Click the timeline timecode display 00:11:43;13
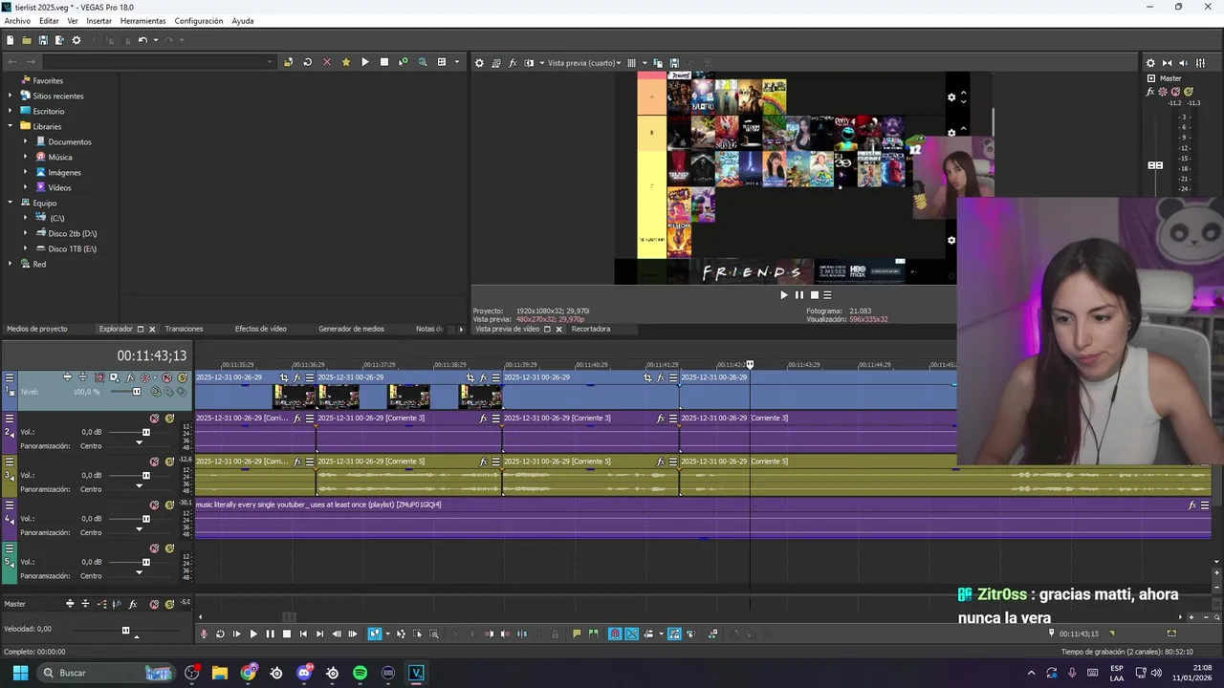The width and height of the screenshot is (1224, 688). 151,355
